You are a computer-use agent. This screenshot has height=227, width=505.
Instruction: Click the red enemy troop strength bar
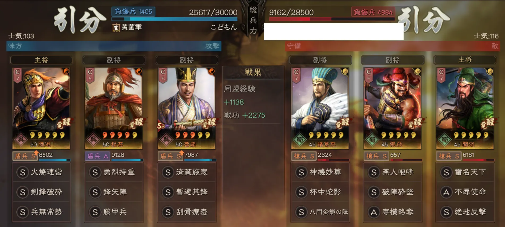332,19
